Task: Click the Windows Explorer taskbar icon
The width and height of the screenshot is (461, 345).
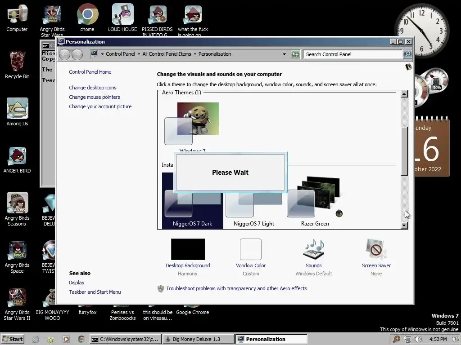Action: click(51, 339)
